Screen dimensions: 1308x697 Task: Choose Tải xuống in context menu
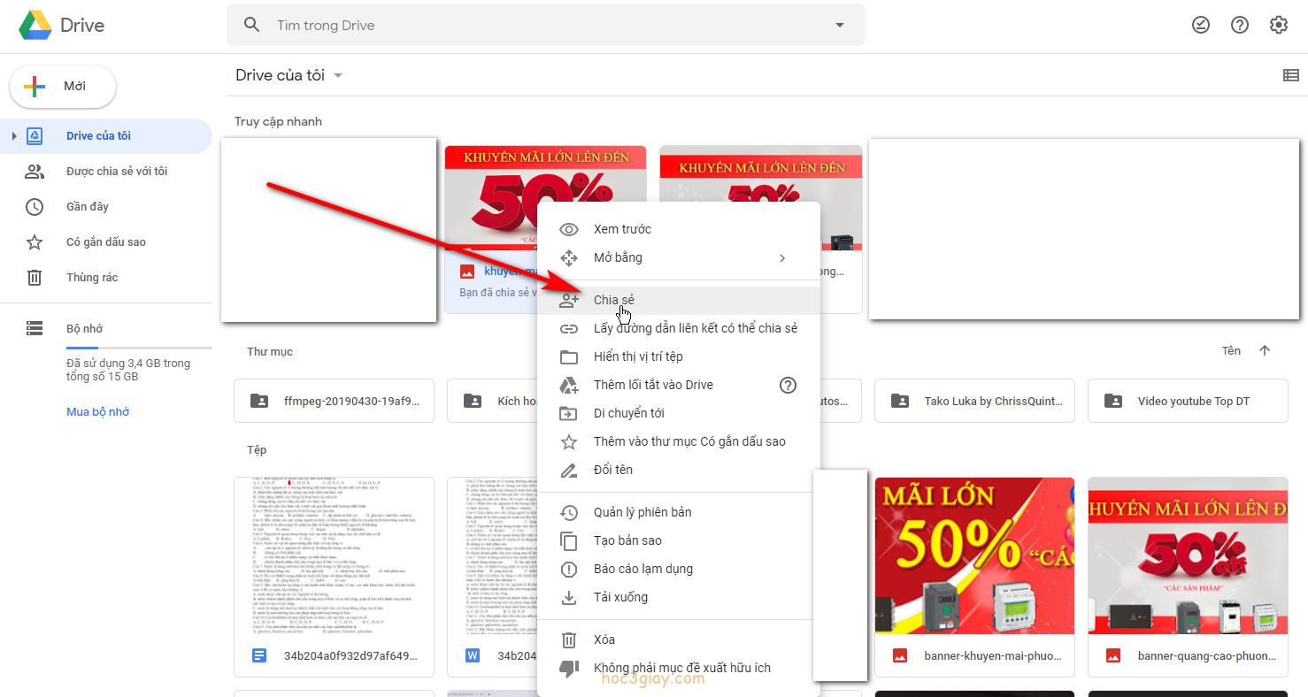679,597
